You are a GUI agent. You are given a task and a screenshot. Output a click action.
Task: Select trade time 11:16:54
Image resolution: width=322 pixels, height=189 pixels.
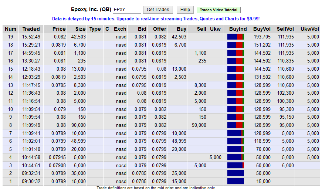tap(31, 101)
